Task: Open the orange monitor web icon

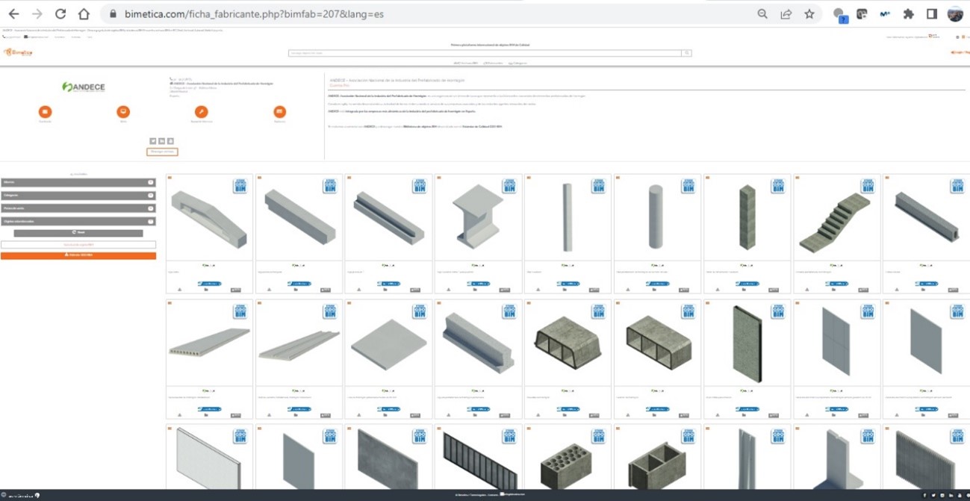Action: coord(123,111)
